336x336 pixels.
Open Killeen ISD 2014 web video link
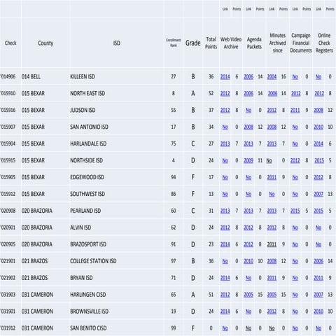(225, 77)
